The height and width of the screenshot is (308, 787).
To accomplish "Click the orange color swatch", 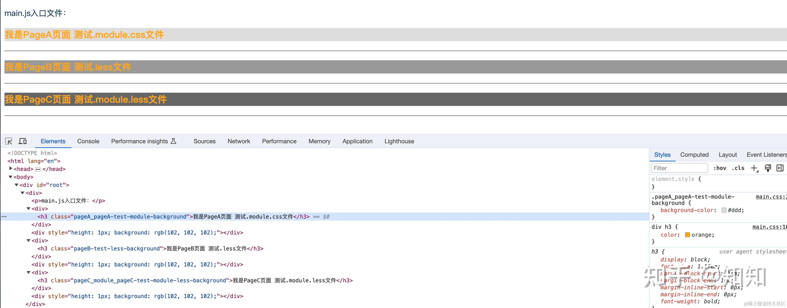I will [x=687, y=235].
